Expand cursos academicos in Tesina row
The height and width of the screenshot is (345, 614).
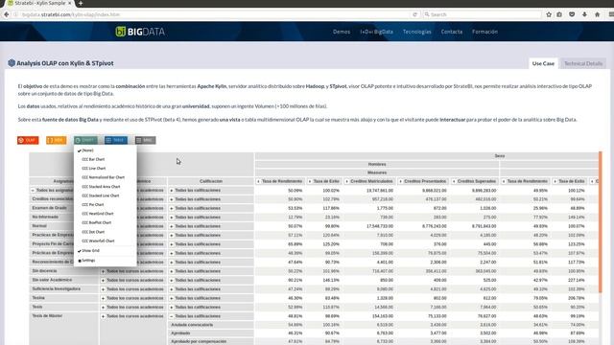point(103,298)
